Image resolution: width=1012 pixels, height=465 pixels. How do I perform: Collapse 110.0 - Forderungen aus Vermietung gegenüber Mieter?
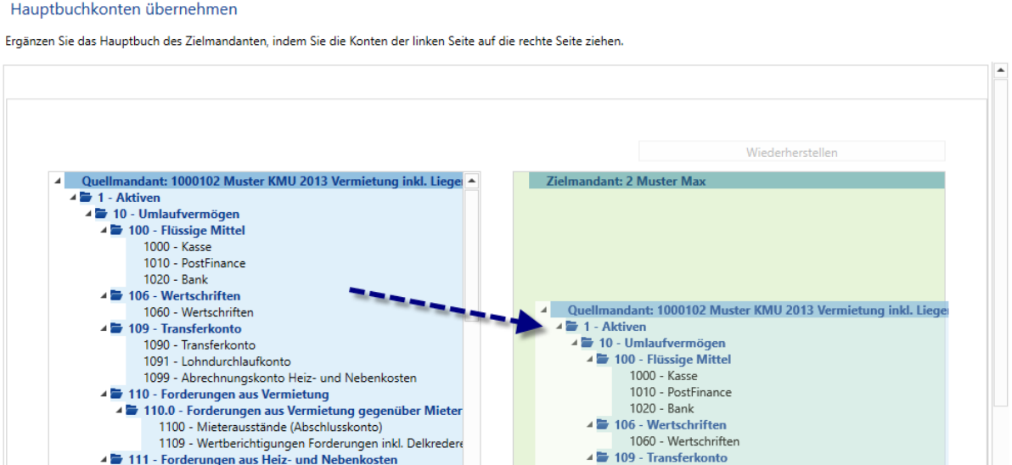coord(120,410)
